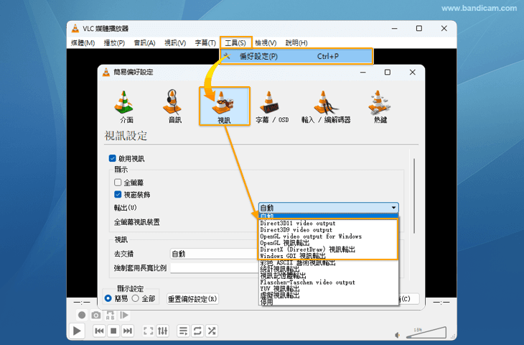This screenshot has height=345, width=524.
Task: Select the 簡易 radio button
Action: (x=108, y=298)
